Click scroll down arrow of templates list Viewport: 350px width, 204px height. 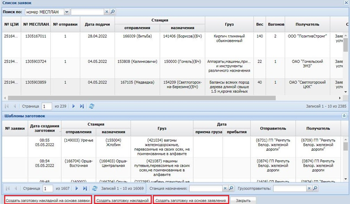click(x=346, y=179)
